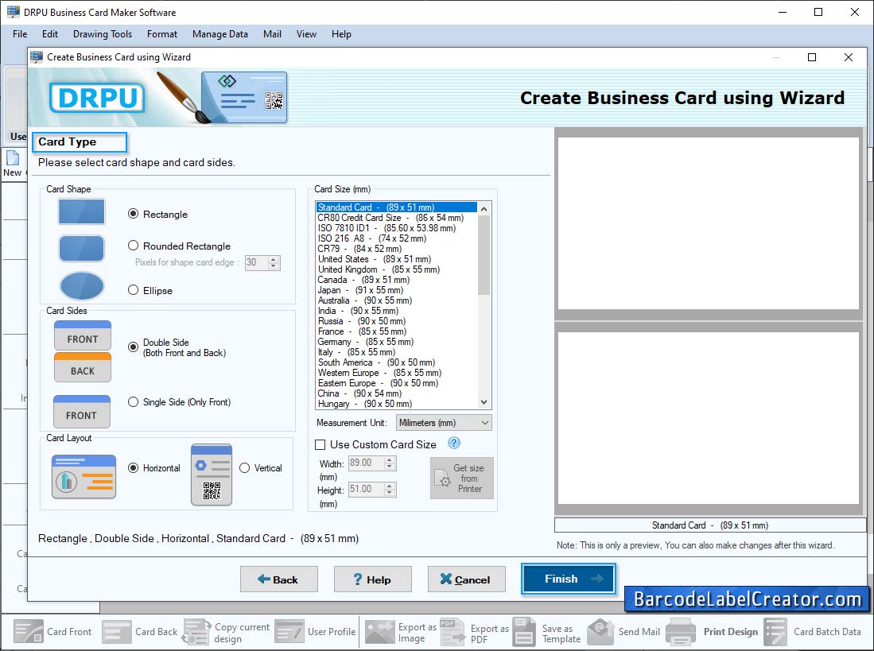
Task: Select the Rounded Rectangle radio button
Action: click(134, 245)
